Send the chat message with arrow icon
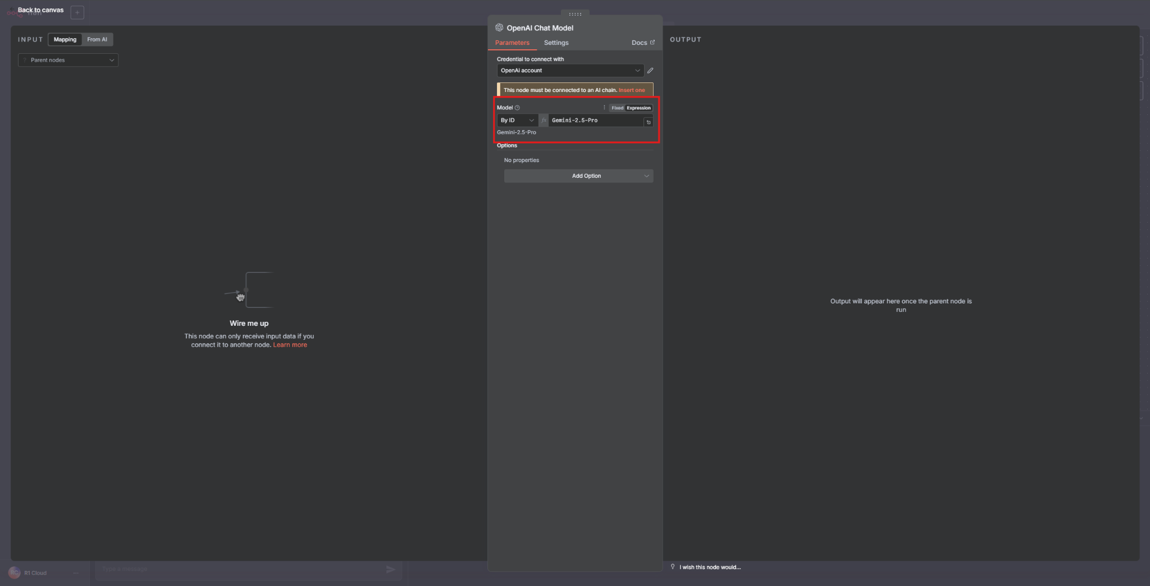The width and height of the screenshot is (1150, 586). pyautogui.click(x=391, y=570)
